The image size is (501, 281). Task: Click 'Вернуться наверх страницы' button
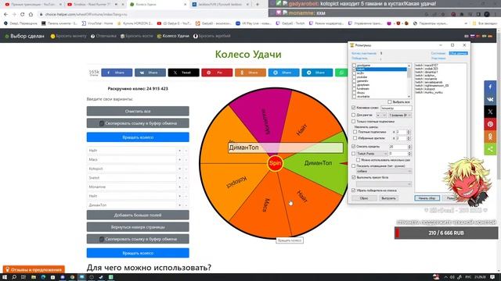tap(138, 227)
